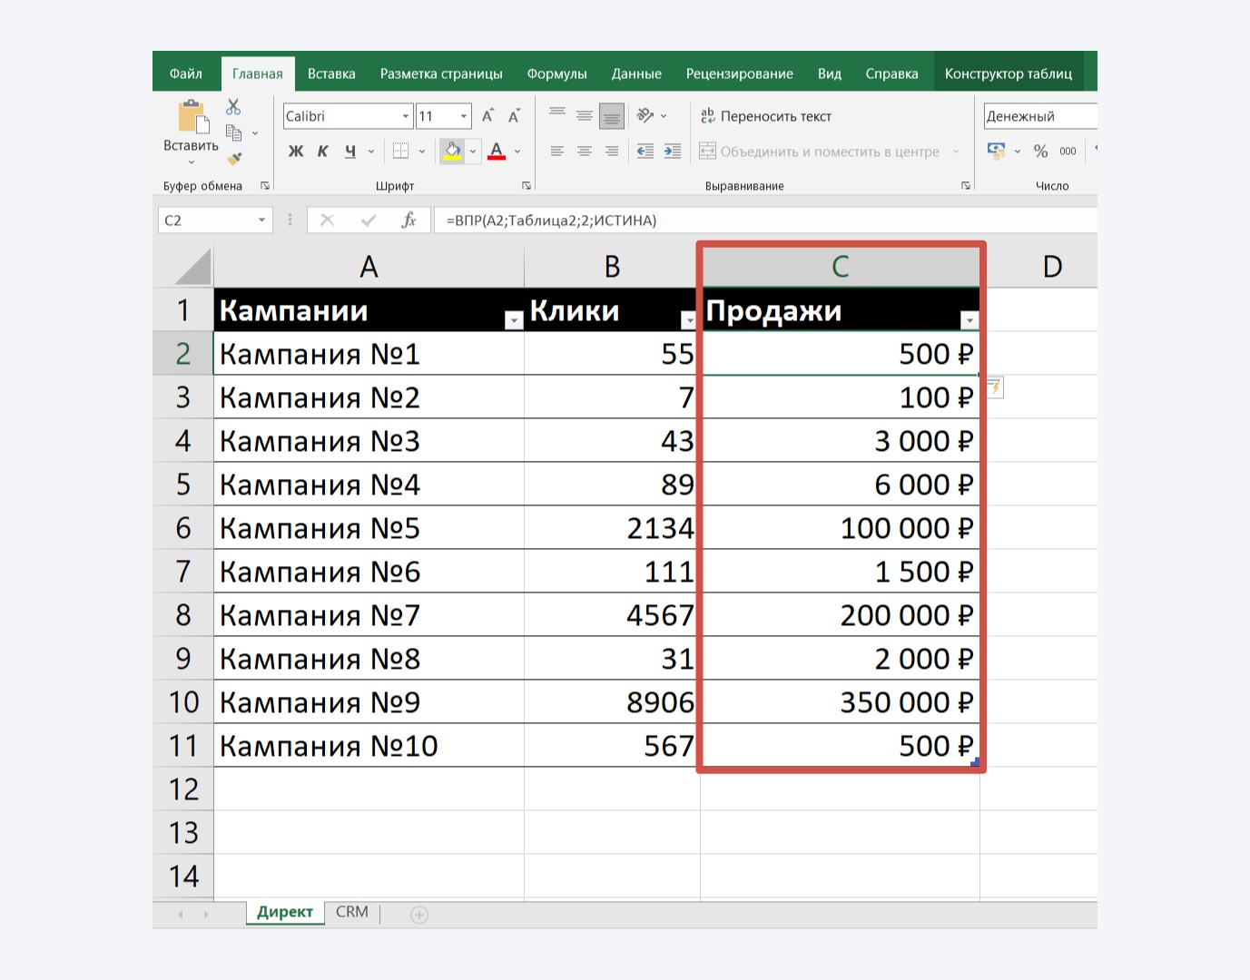Open the Клики column filter dropdown
This screenshot has width=1250, height=980.
click(x=689, y=320)
